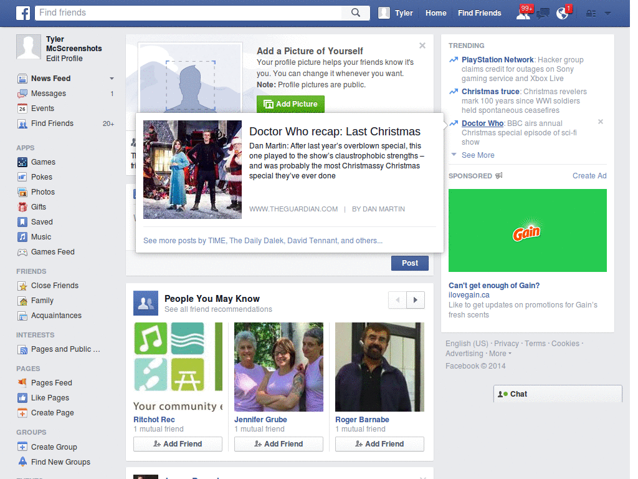Click the blue Post button
Screen dimensions: 638x479
point(410,263)
